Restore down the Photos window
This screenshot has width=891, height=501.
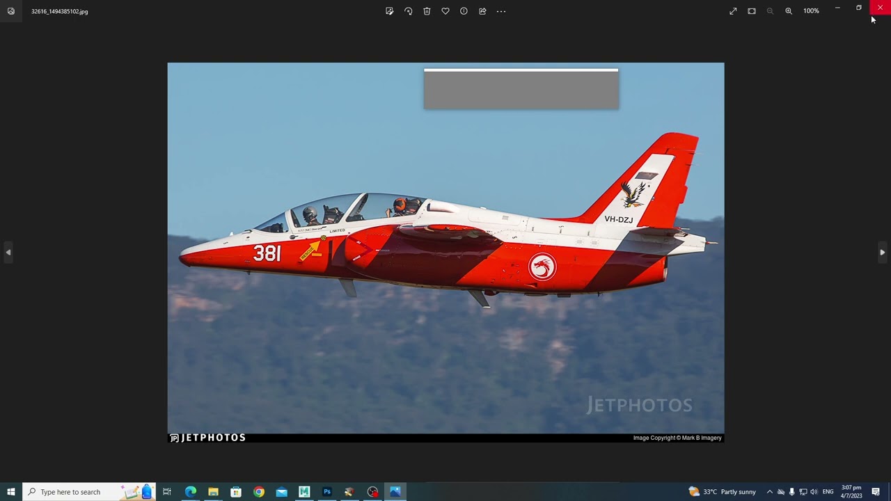859,8
